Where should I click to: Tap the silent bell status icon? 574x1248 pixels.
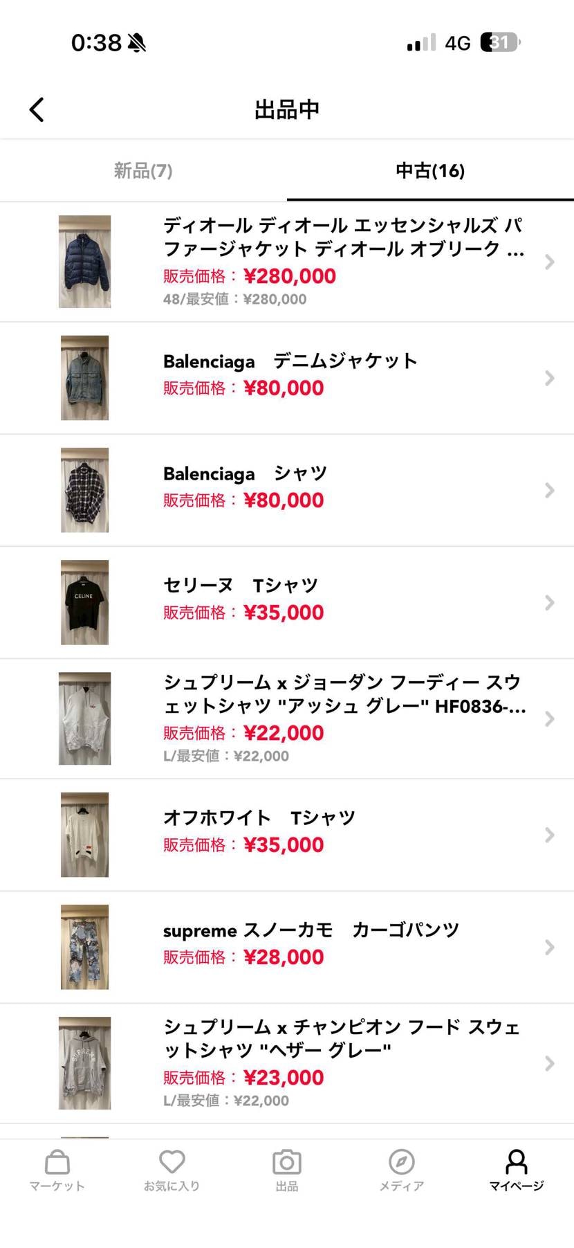pyautogui.click(x=137, y=43)
